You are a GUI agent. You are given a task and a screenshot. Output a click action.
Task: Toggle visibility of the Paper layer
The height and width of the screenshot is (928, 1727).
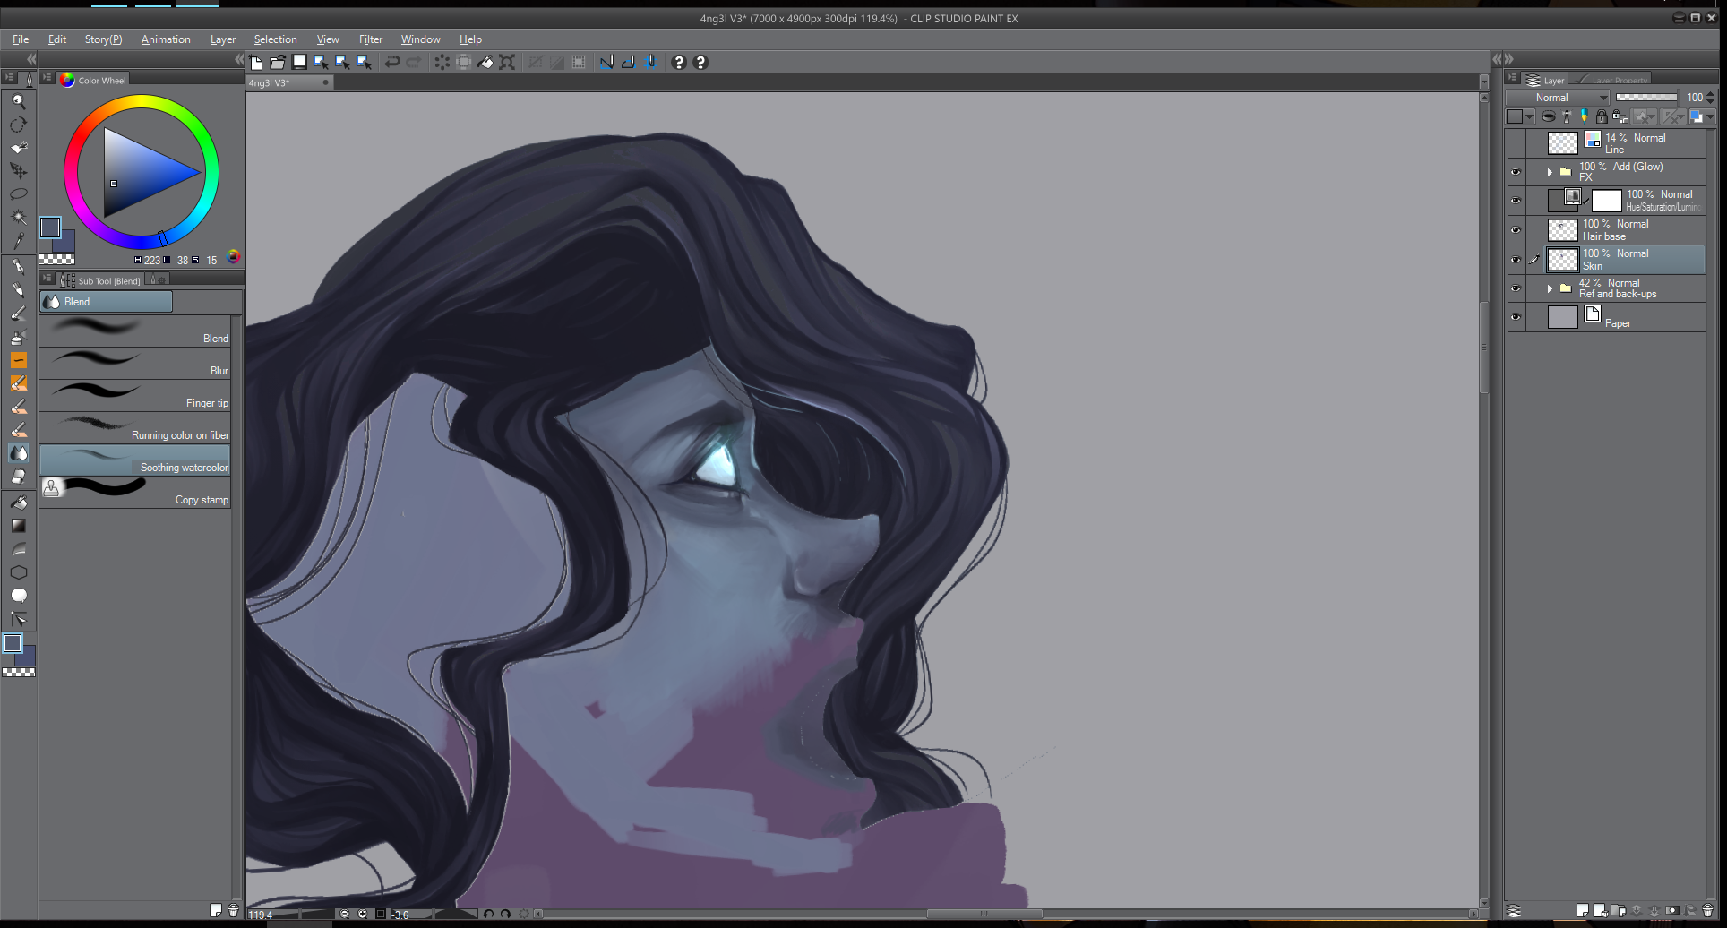[x=1516, y=317]
